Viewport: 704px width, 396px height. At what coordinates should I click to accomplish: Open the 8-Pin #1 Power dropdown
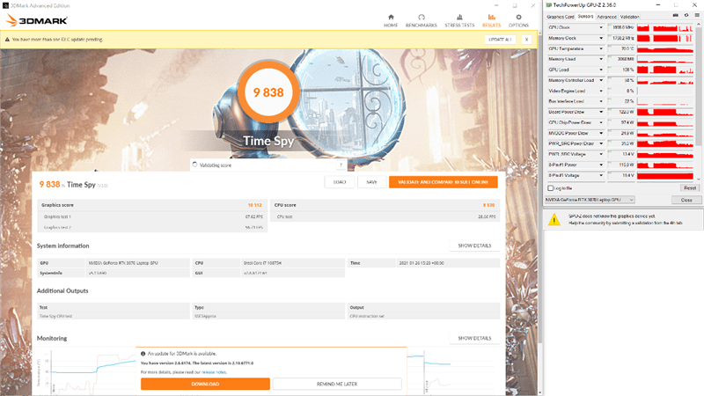tap(601, 165)
